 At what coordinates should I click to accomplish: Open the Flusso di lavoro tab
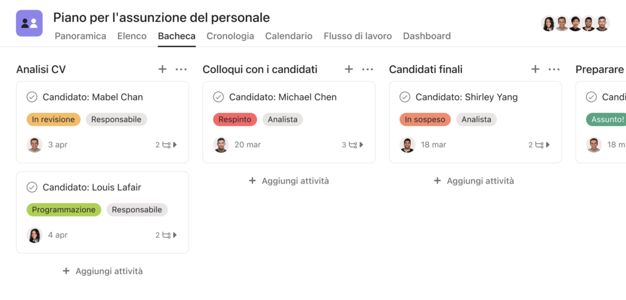point(358,36)
